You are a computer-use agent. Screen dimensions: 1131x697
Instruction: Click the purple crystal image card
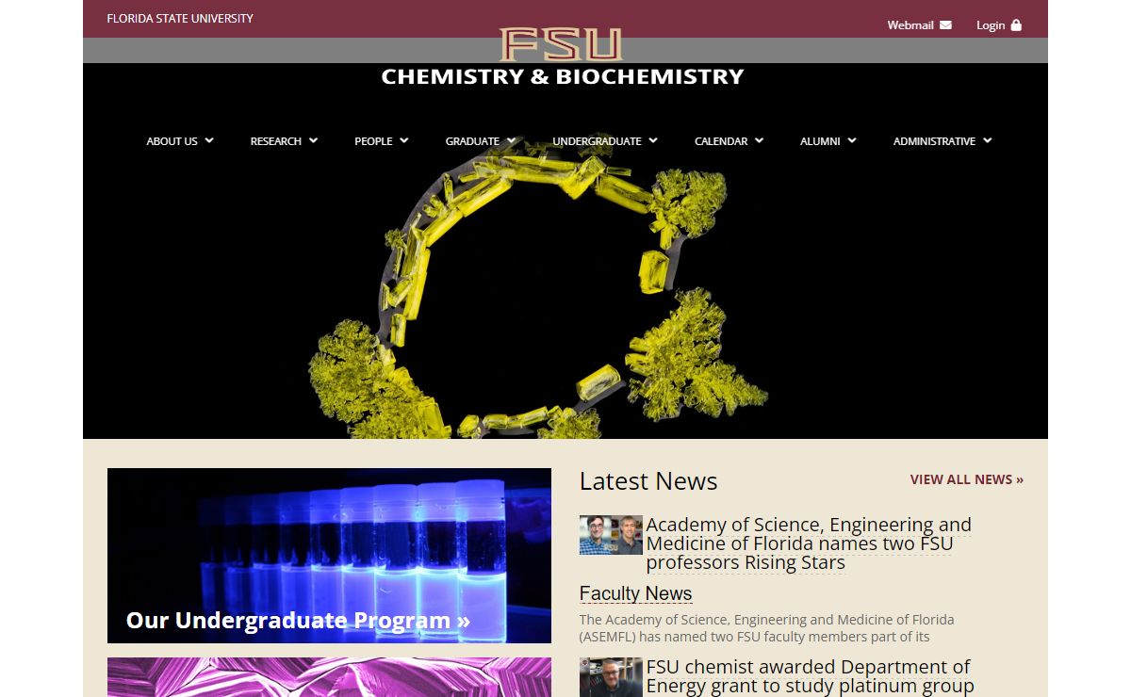click(x=329, y=677)
